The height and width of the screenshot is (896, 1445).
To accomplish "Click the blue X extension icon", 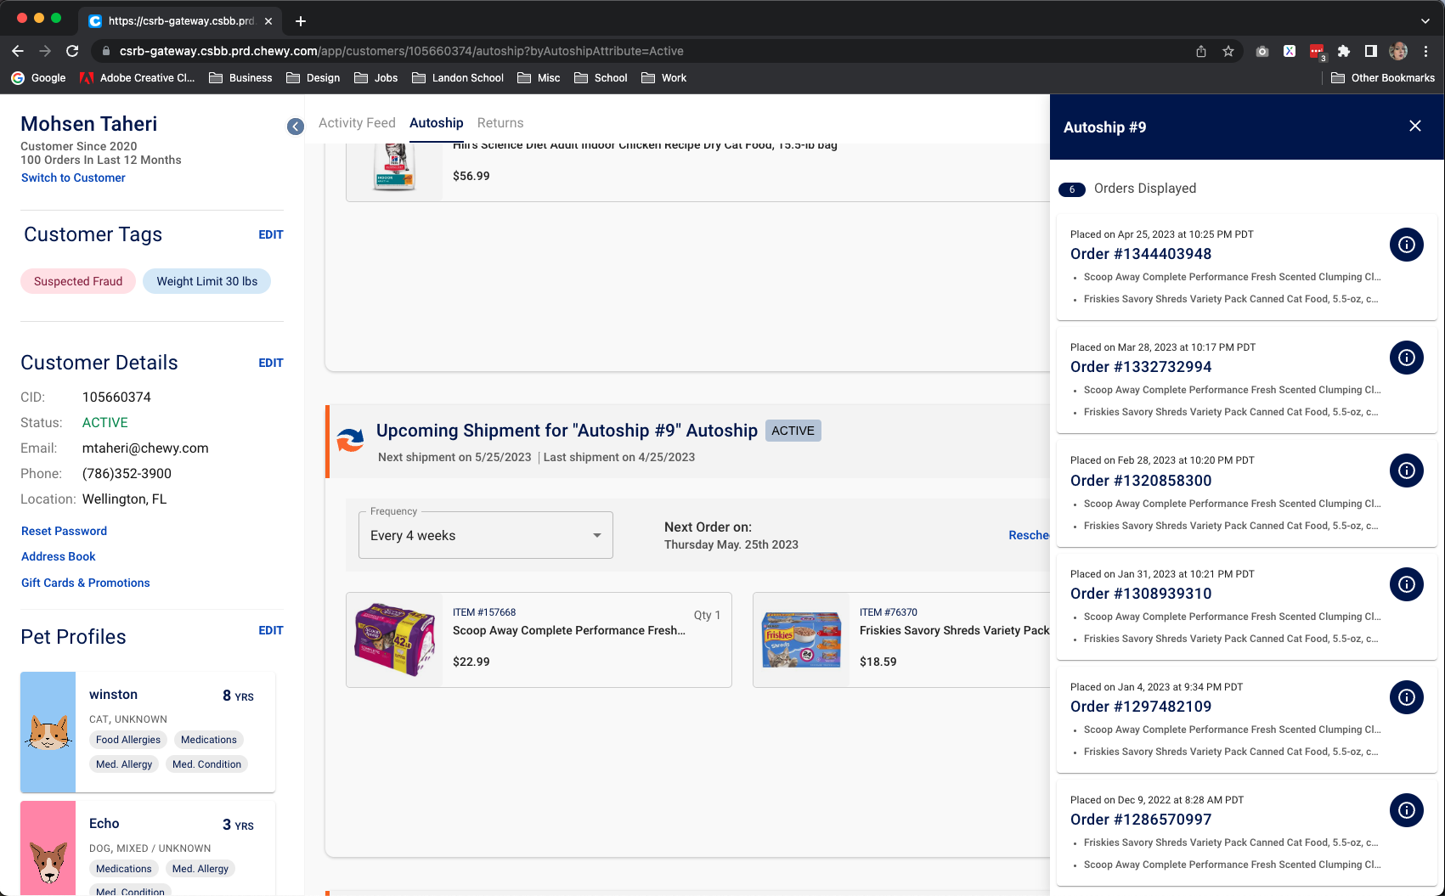I will (x=1290, y=51).
